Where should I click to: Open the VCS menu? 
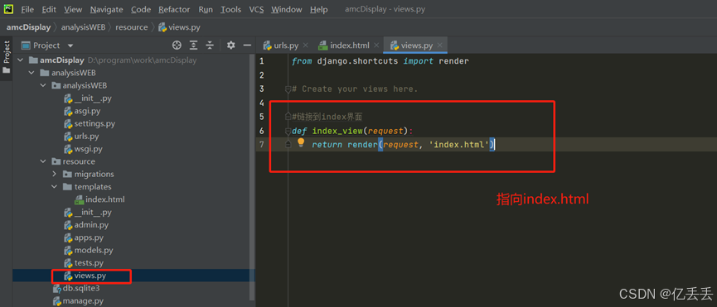click(256, 9)
